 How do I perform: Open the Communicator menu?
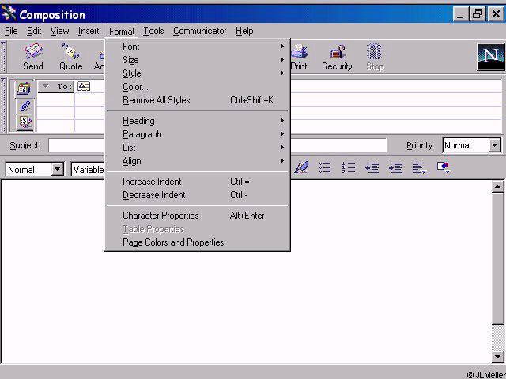(x=200, y=31)
